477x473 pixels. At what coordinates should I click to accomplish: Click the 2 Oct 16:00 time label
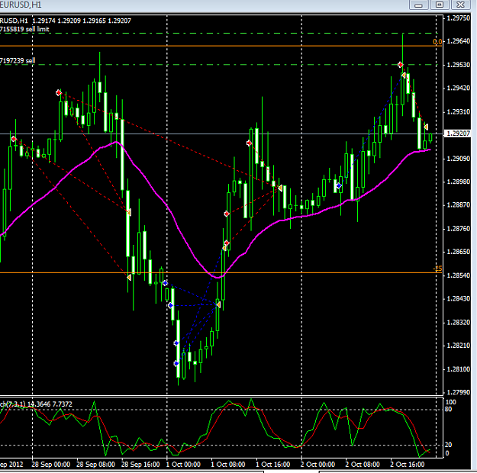pos(407,465)
